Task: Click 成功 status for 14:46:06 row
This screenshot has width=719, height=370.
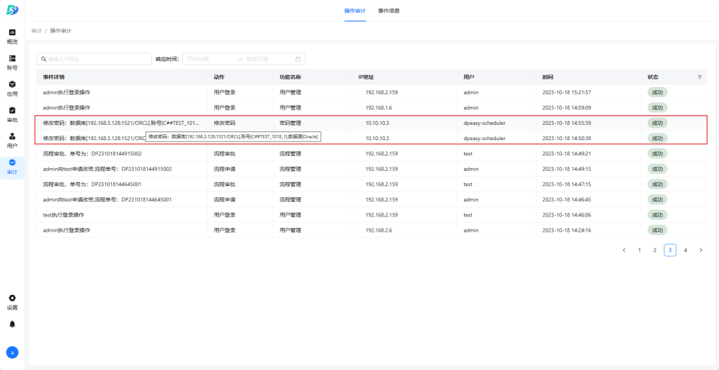Action: [x=657, y=215]
